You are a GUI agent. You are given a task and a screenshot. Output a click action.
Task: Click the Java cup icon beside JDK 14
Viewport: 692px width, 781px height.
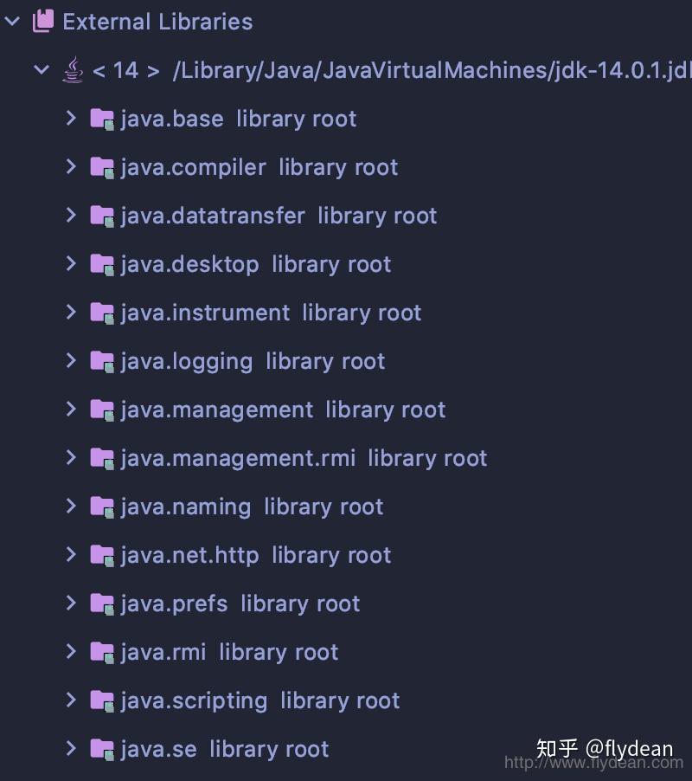[74, 70]
